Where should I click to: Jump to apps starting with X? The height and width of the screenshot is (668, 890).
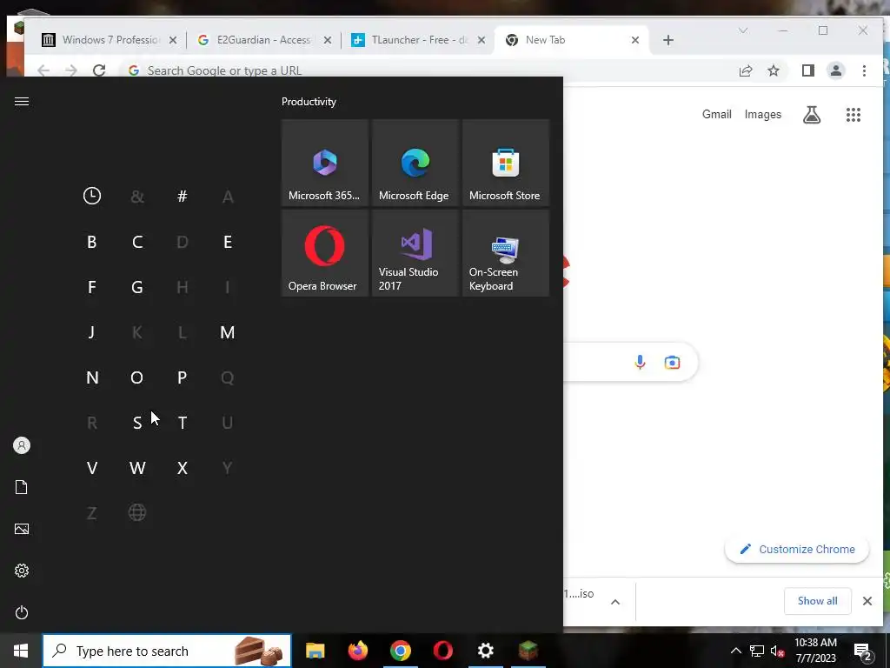pos(183,468)
